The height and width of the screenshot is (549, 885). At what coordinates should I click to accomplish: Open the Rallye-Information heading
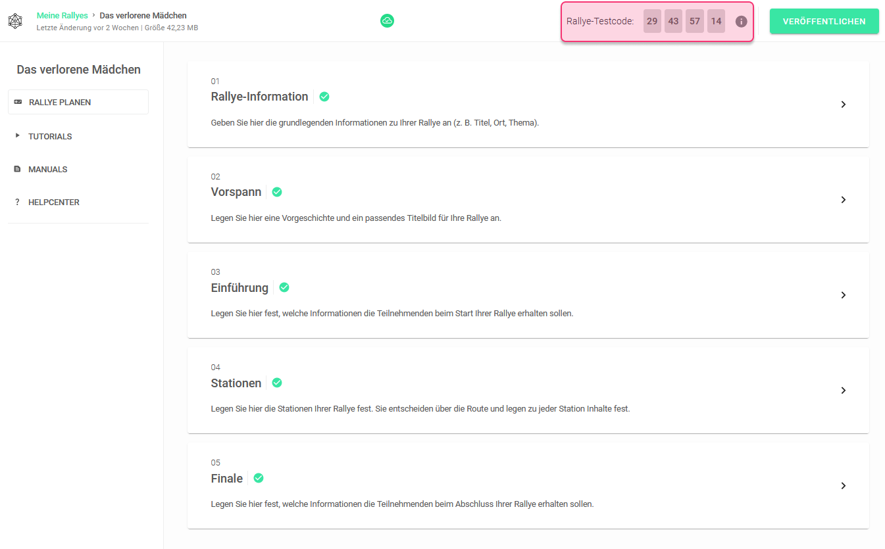[x=259, y=97]
